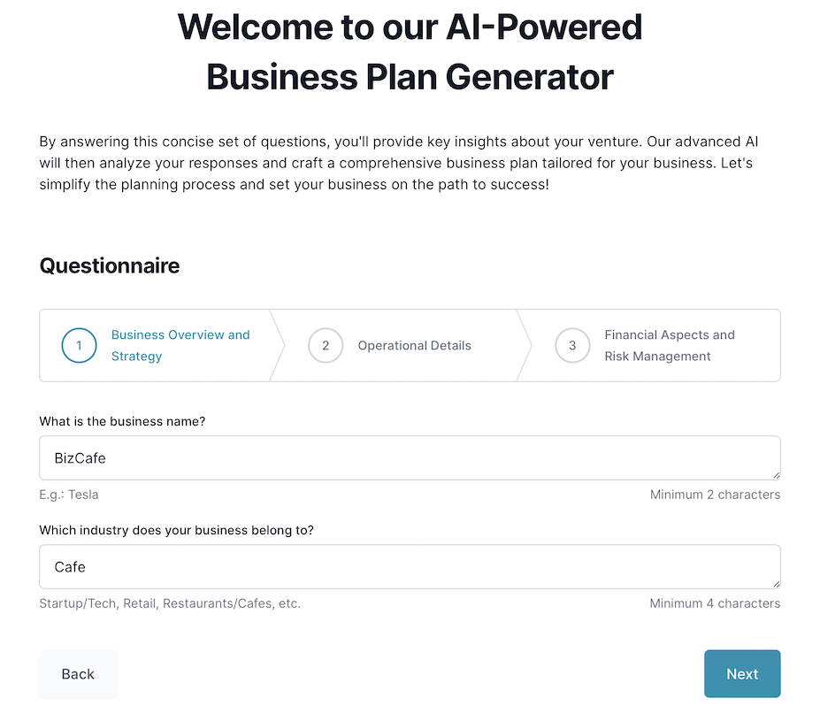820x706 pixels.
Task: Go back with the Back button
Action: [x=78, y=674]
